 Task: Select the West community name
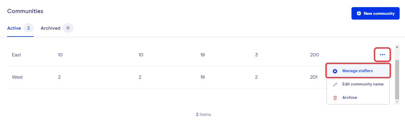(17, 77)
